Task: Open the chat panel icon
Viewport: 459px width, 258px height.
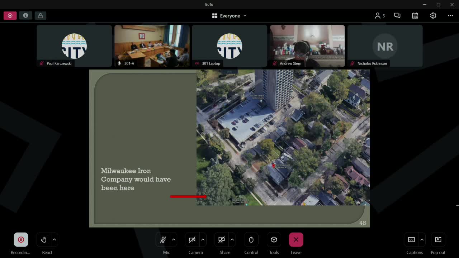Action: [x=397, y=16]
